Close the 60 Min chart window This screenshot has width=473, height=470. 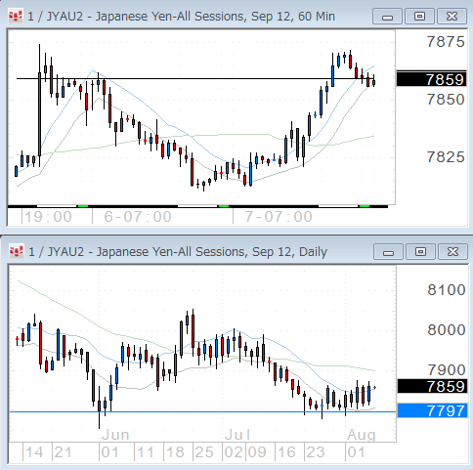pos(451,17)
